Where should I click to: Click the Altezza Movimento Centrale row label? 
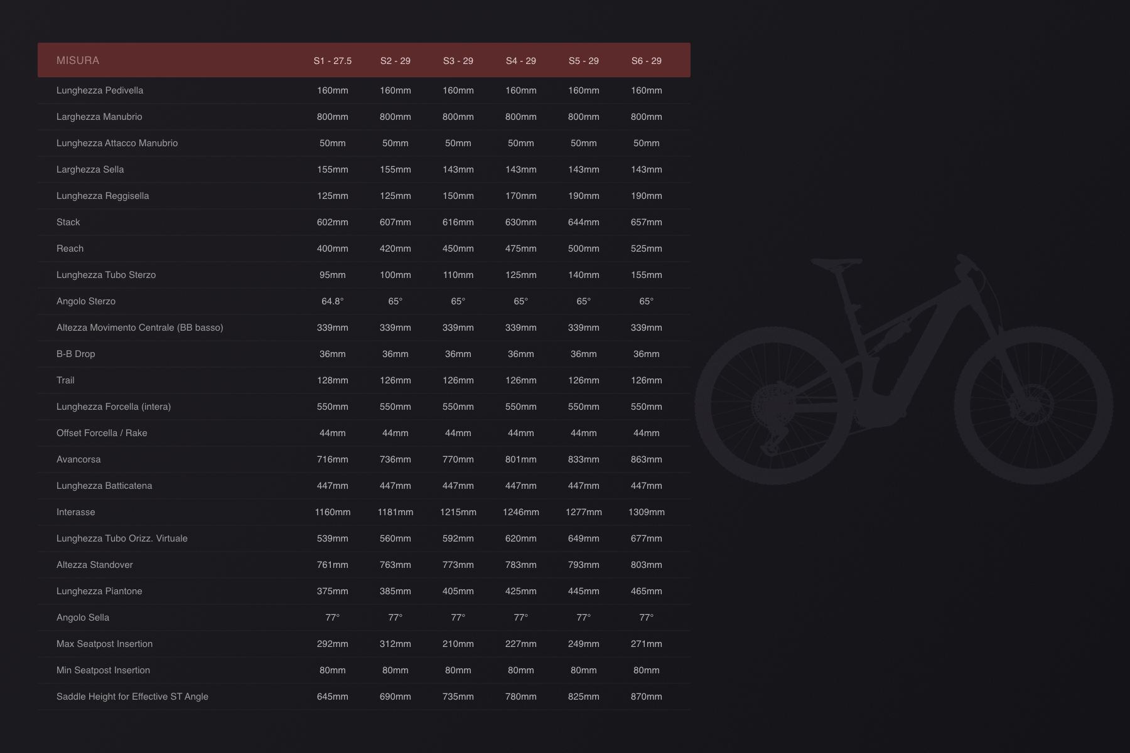(139, 328)
